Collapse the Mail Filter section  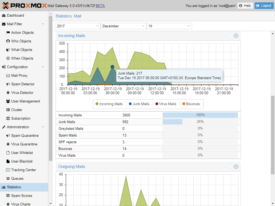(x=43, y=24)
